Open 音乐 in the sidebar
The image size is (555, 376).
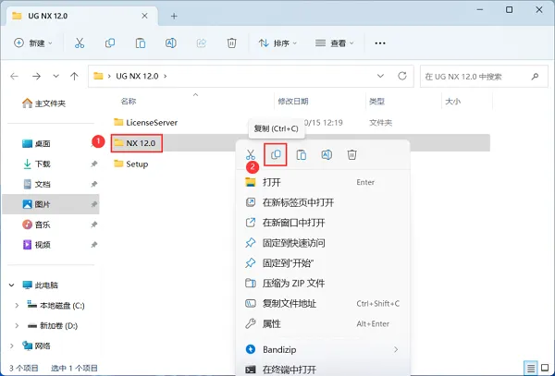36,224
